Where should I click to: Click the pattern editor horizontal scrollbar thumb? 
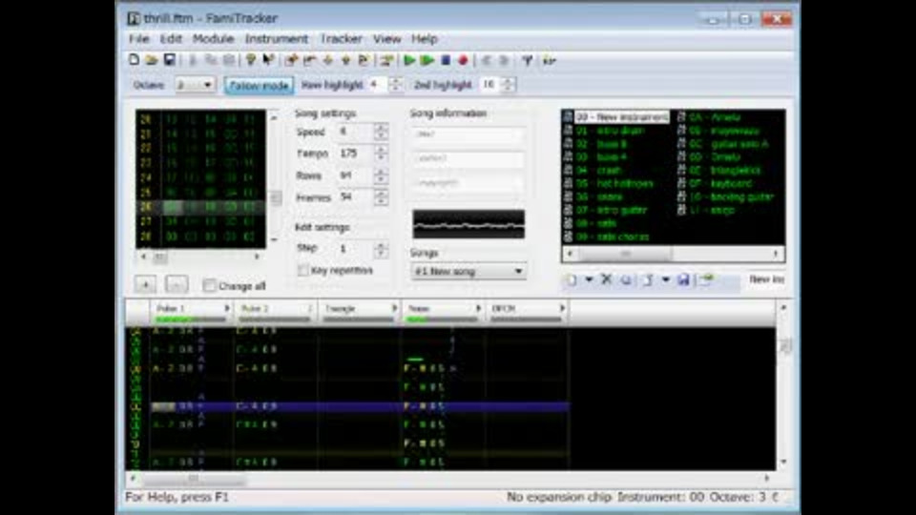coord(194,479)
